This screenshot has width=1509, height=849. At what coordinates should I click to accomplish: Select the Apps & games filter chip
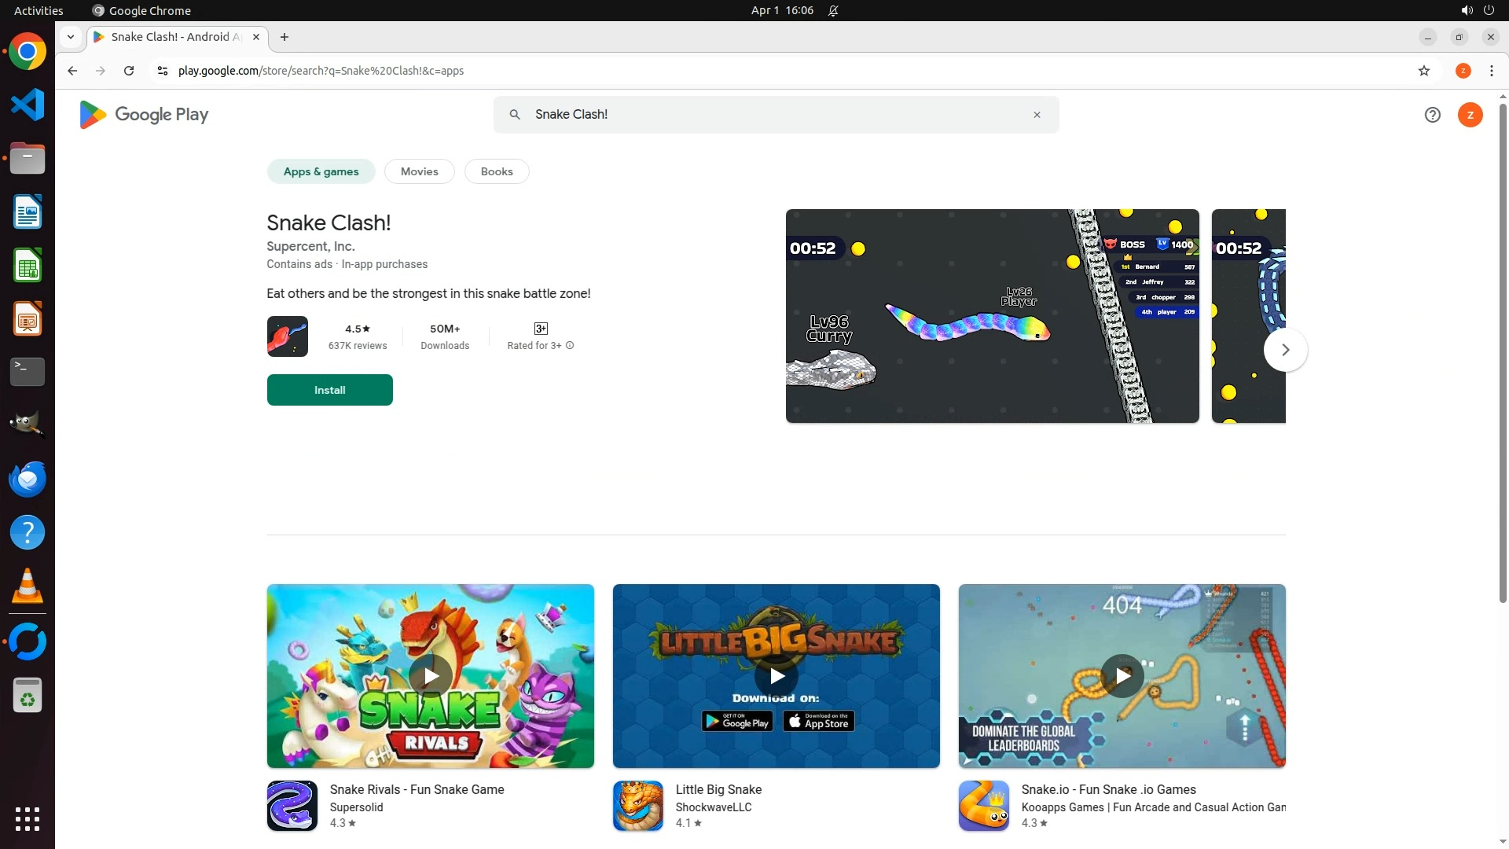click(x=321, y=171)
